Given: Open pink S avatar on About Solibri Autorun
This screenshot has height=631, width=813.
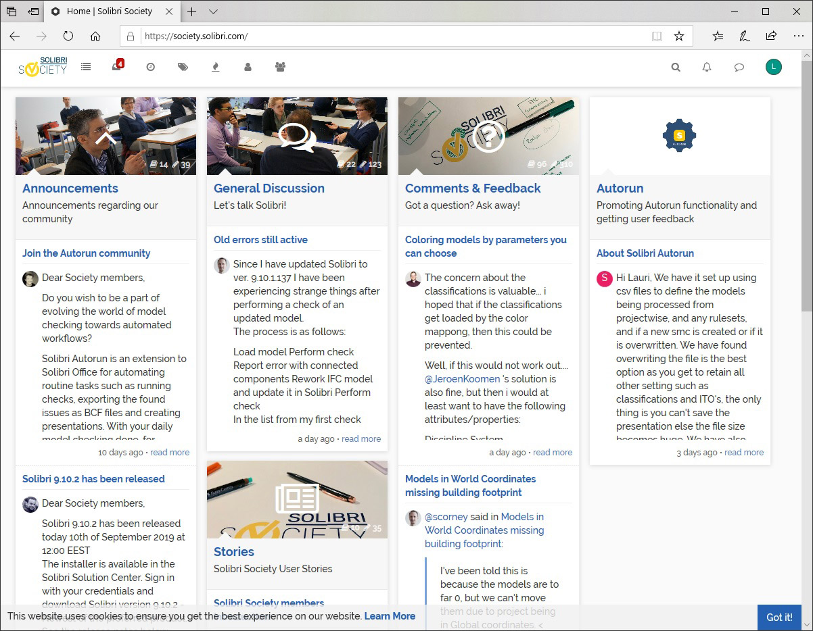Looking at the screenshot, I should point(605,279).
